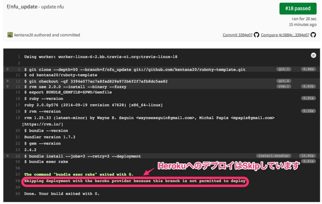Expand the bundle install log fold
The image size is (322, 204).
8,156
